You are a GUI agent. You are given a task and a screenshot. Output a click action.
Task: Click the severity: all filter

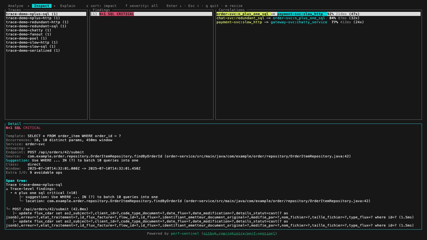tap(141, 6)
